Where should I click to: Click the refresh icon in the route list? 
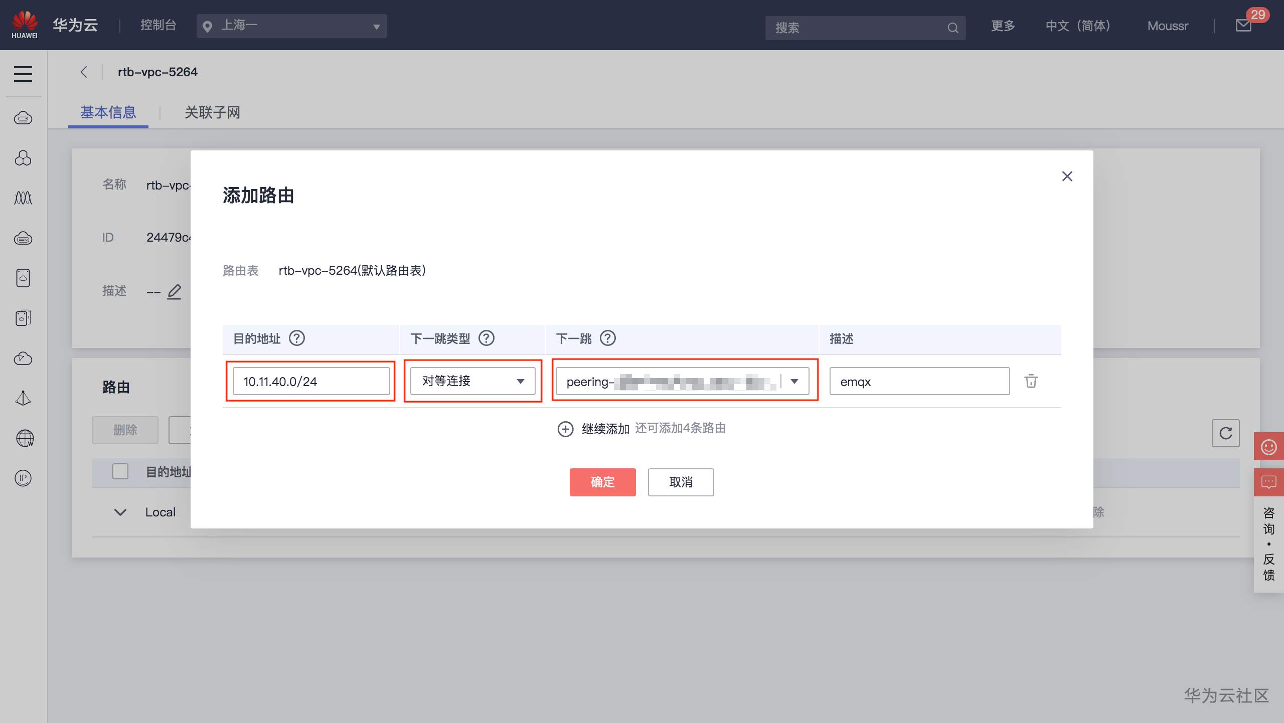pos(1225,433)
